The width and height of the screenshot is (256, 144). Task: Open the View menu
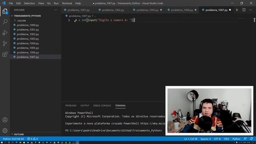pyautogui.click(x=41, y=3)
